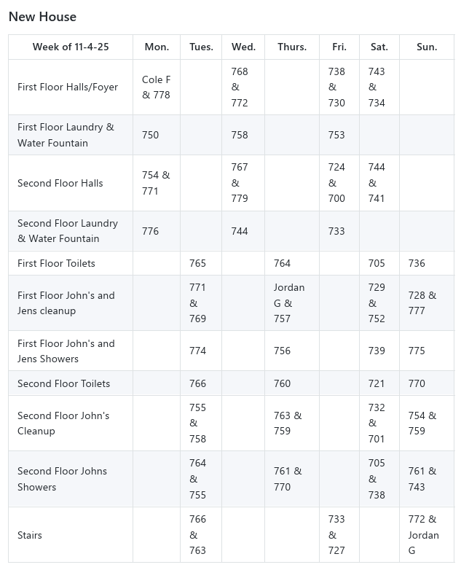
Task: Select the "Stairs" row label
Action: [30, 535]
